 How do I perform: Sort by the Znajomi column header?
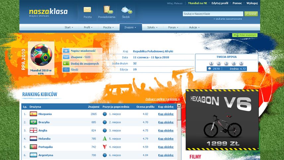coord(94,107)
